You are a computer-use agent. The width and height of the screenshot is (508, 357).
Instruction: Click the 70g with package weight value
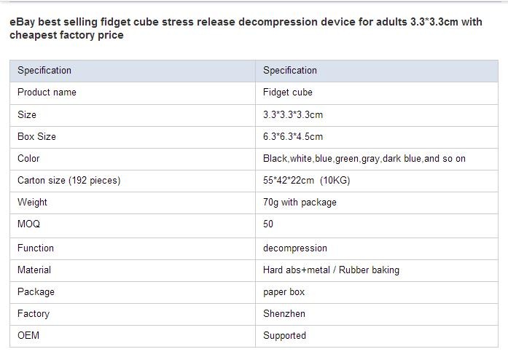(x=300, y=203)
